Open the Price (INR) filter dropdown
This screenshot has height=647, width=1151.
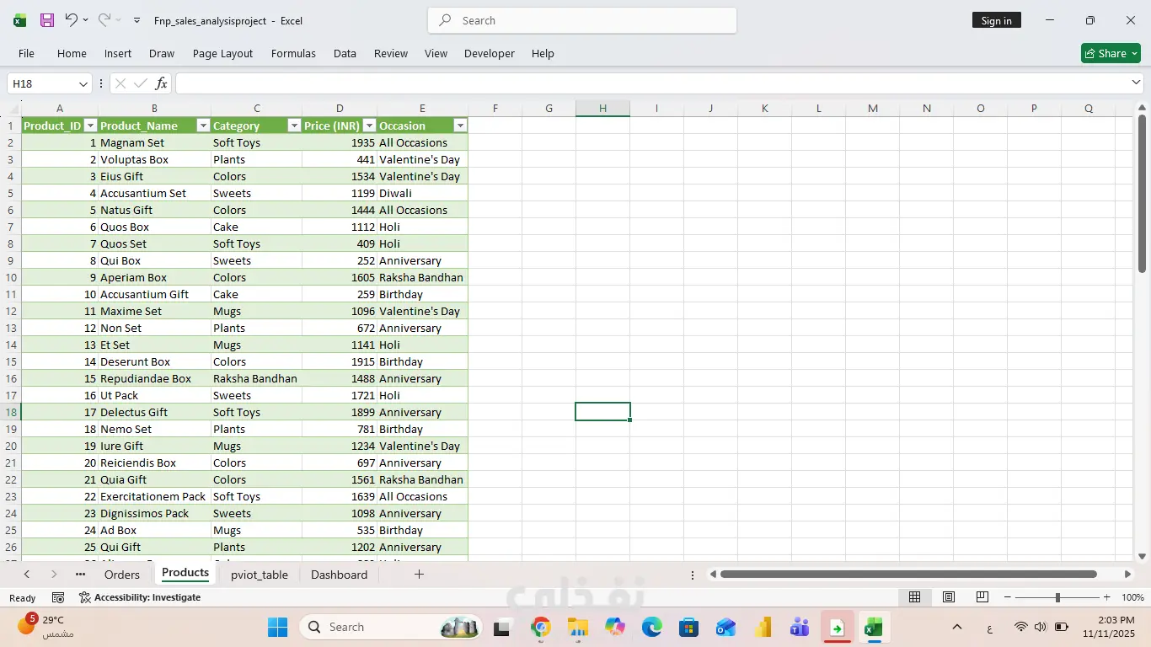pyautogui.click(x=369, y=126)
